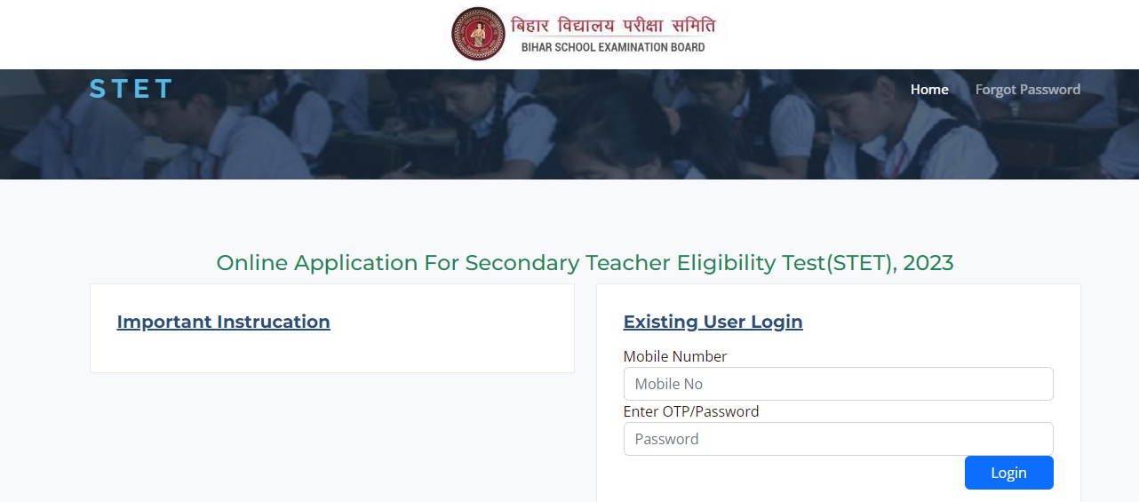Viewport: 1139px width, 502px height.
Task: Focus the Mobile No input field
Action: (838, 384)
